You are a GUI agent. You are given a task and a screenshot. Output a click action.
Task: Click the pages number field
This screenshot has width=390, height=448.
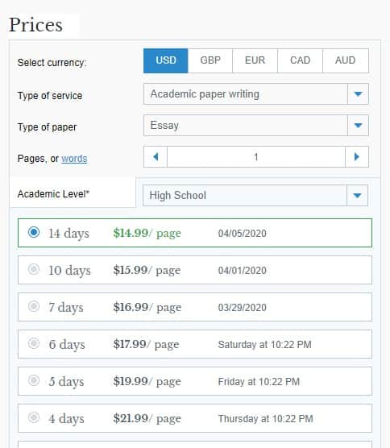(256, 157)
